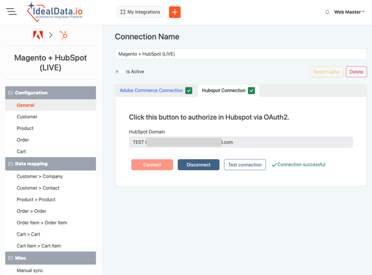Image resolution: width=372 pixels, height=275 pixels.
Task: Click the orange plus add integration button
Action: coord(175,12)
